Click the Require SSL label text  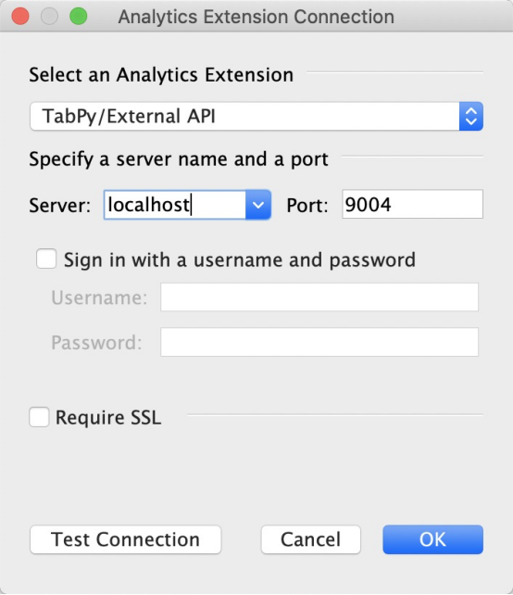click(108, 417)
